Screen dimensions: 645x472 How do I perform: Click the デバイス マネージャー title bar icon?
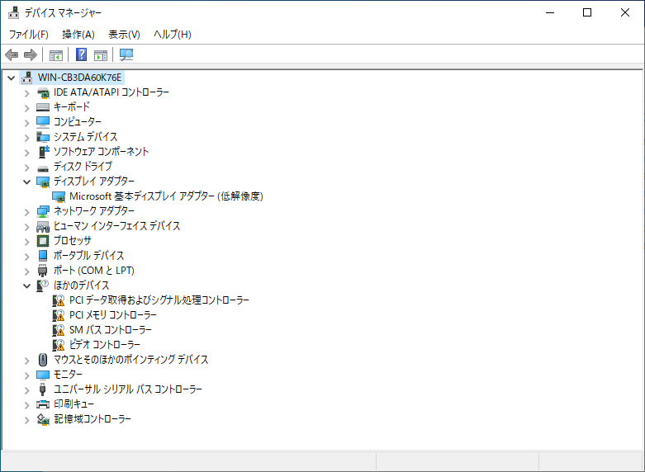tap(13, 12)
